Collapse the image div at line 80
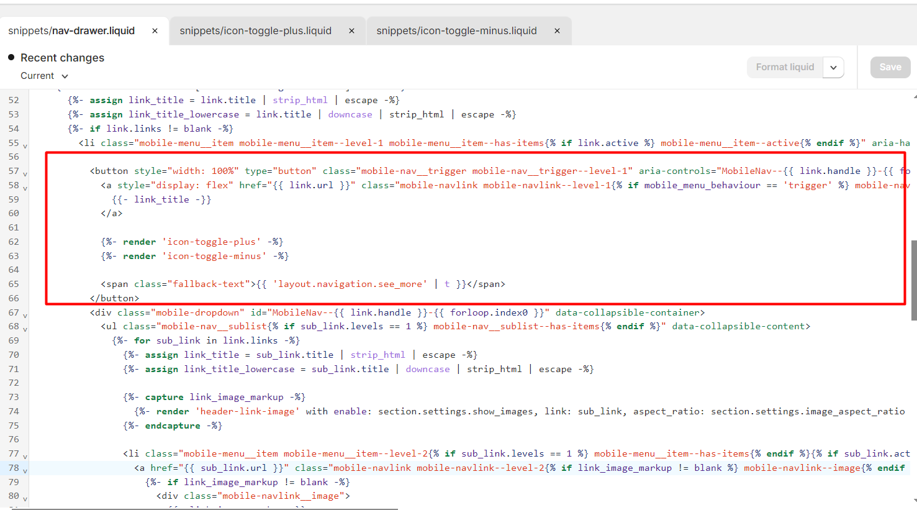 point(25,498)
